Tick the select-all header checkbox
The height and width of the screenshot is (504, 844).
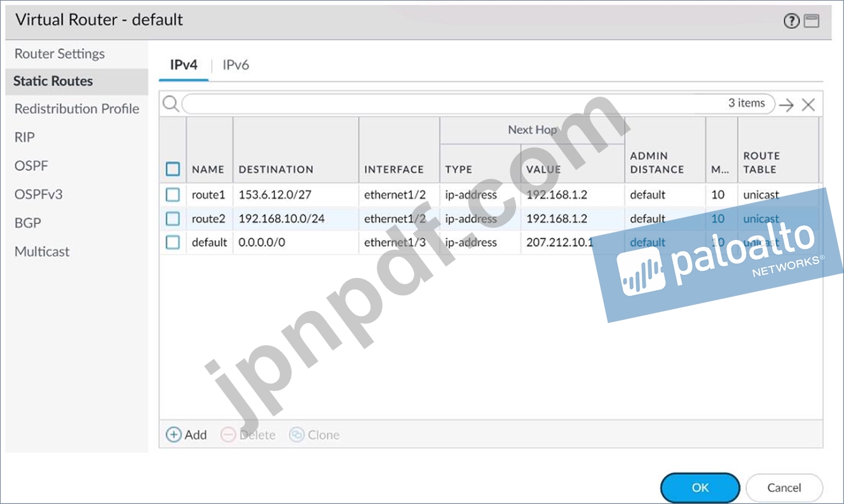pyautogui.click(x=173, y=169)
